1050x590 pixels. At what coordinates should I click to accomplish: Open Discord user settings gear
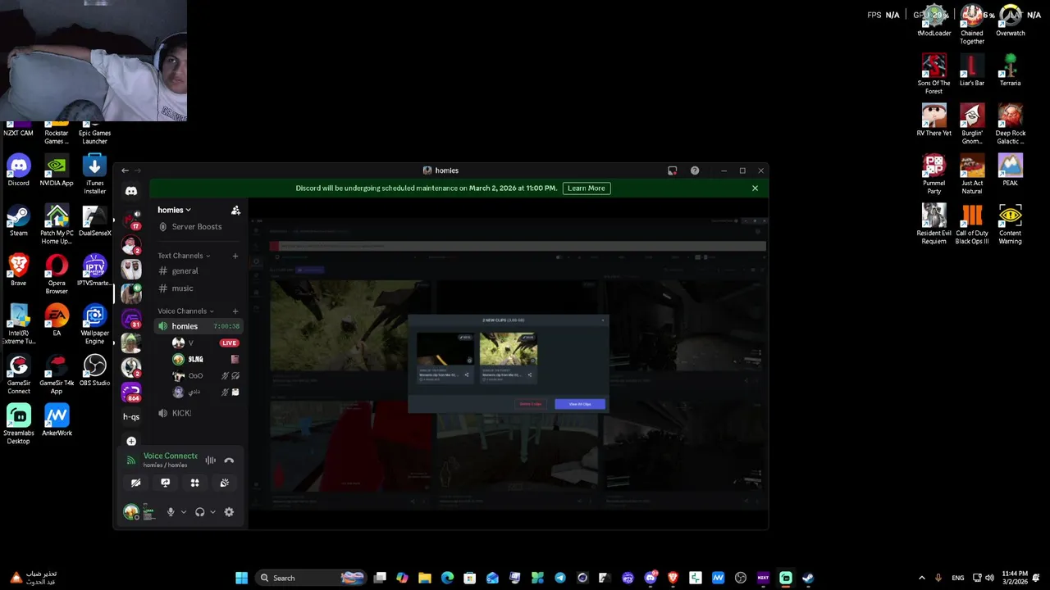click(229, 512)
